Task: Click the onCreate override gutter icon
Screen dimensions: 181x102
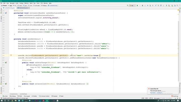Action: [x=6, y=13]
